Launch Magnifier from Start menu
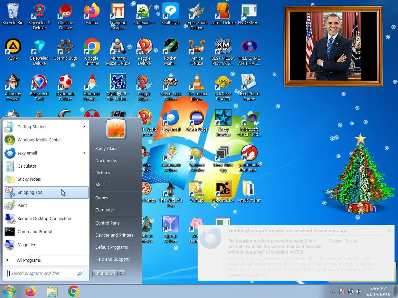 point(46,245)
